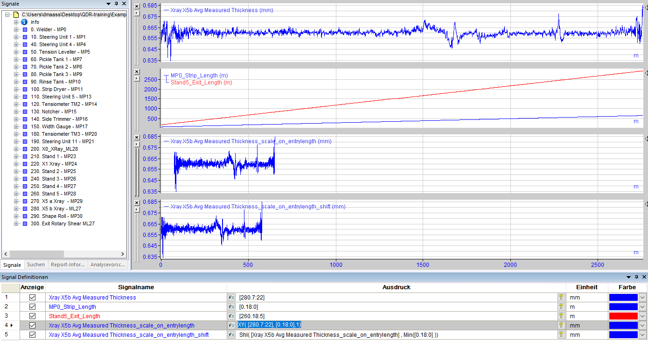Click the yellow help icon in signal row 5
Image resolution: width=648 pixels, height=341 pixels.
pyautogui.click(x=561, y=335)
